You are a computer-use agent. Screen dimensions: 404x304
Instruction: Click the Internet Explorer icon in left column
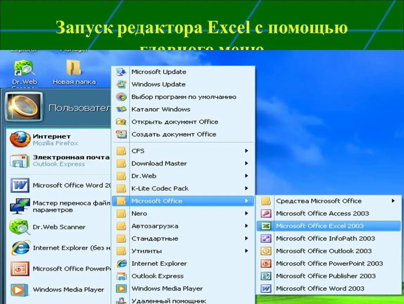tap(20, 248)
